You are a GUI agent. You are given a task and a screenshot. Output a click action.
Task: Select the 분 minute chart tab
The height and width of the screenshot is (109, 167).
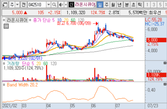pyautogui.click(x=127, y=5)
